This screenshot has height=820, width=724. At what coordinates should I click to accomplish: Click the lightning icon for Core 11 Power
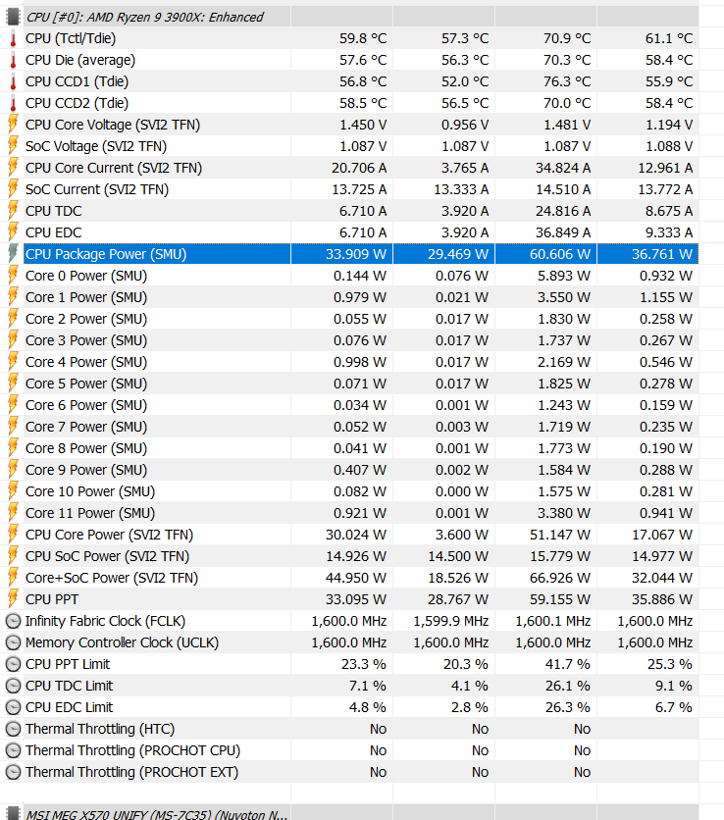(x=13, y=513)
